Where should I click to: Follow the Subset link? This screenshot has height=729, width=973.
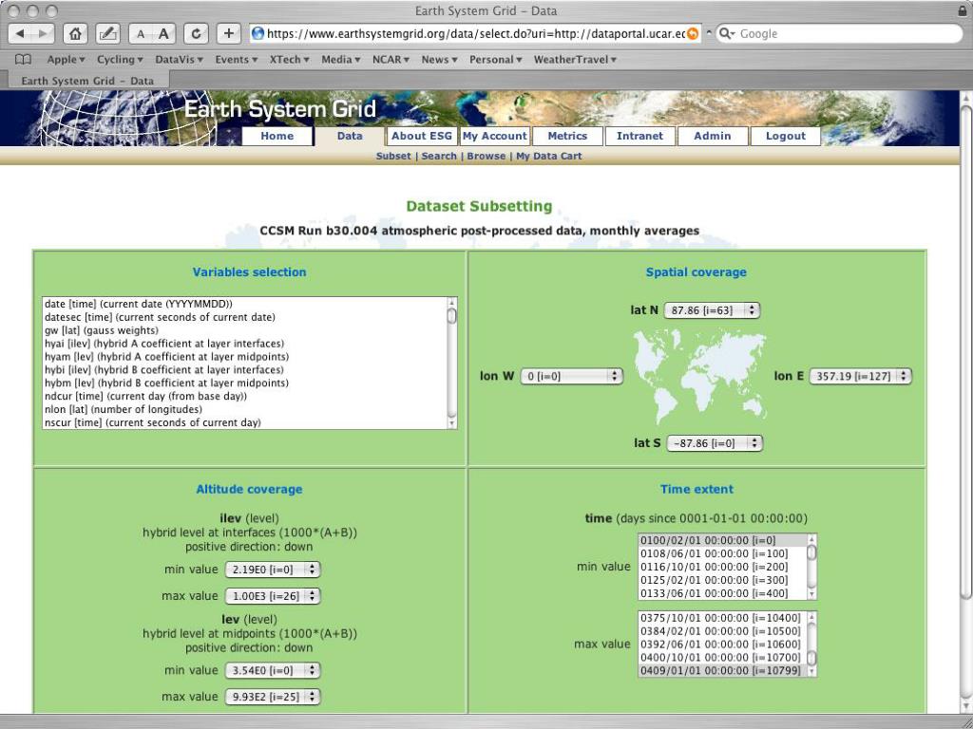coord(393,157)
